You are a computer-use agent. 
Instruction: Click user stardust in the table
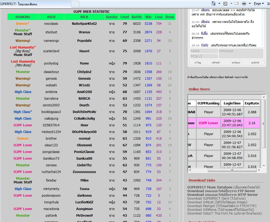[x=51, y=32]
